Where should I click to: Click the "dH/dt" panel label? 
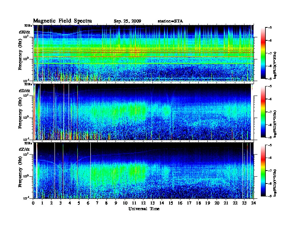pyautogui.click(x=24, y=32)
